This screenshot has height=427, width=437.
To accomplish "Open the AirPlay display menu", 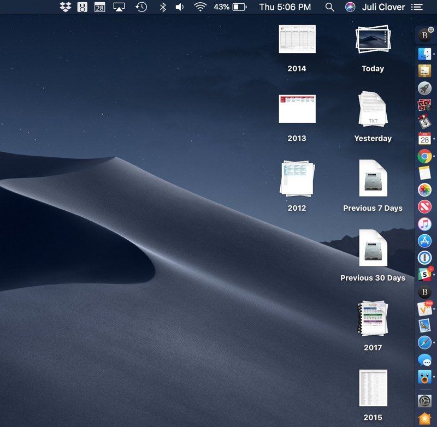I will point(119,7).
